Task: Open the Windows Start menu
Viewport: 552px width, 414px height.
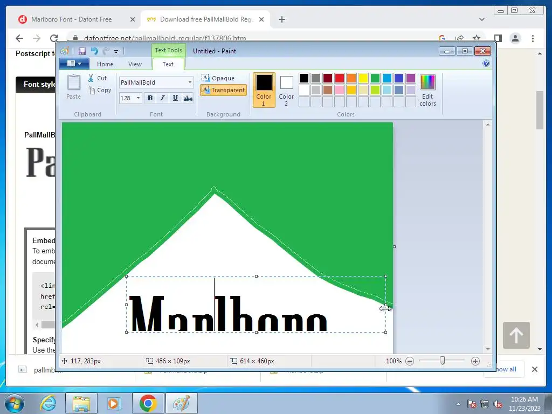Action: coord(15,403)
